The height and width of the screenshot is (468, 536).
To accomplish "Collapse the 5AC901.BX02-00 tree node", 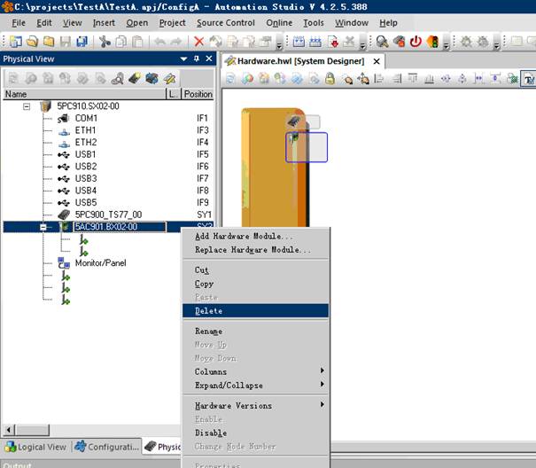I will (43, 227).
